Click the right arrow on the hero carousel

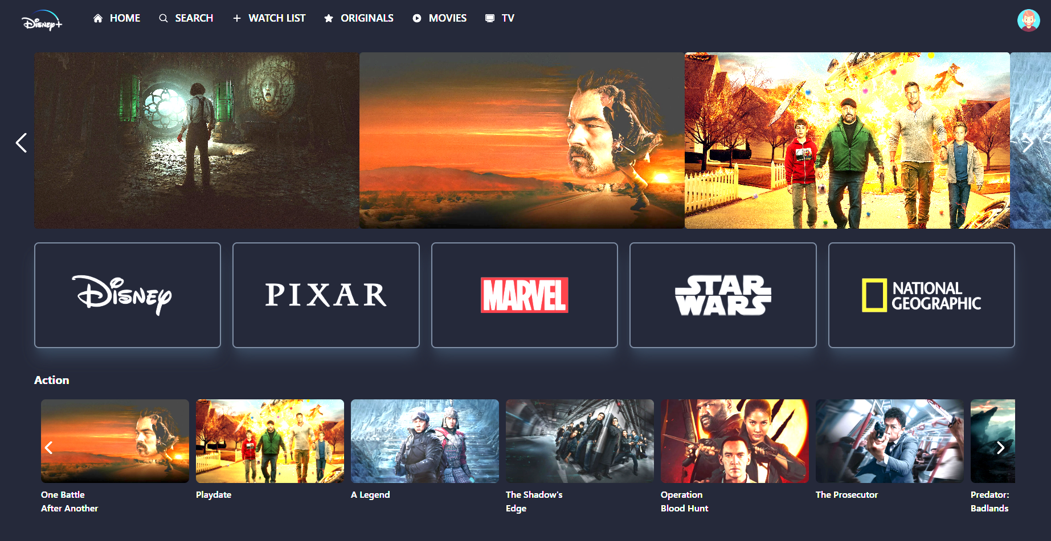(1029, 142)
